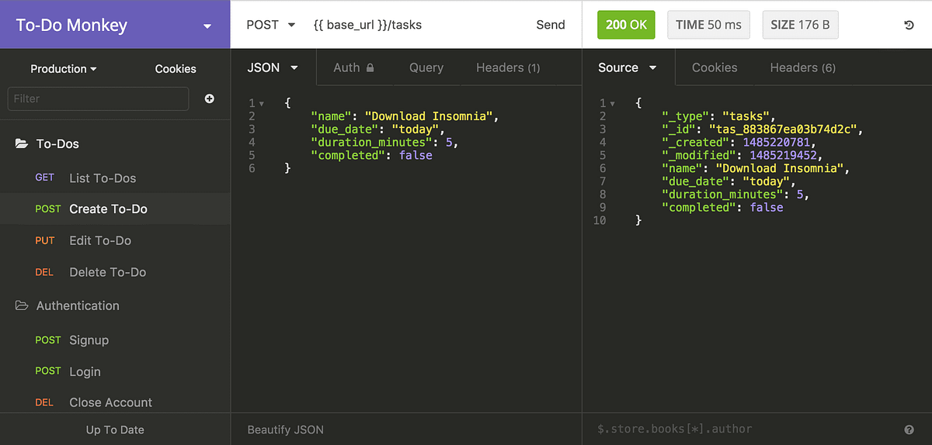The image size is (932, 445).
Task: Switch to the Query tab
Action: [426, 67]
